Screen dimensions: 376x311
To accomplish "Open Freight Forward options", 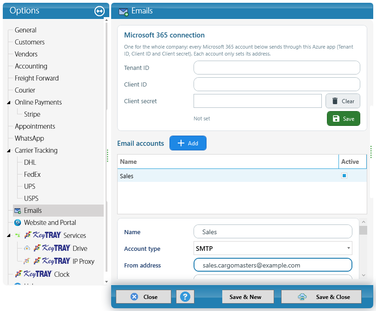I will pyautogui.click(x=37, y=78).
